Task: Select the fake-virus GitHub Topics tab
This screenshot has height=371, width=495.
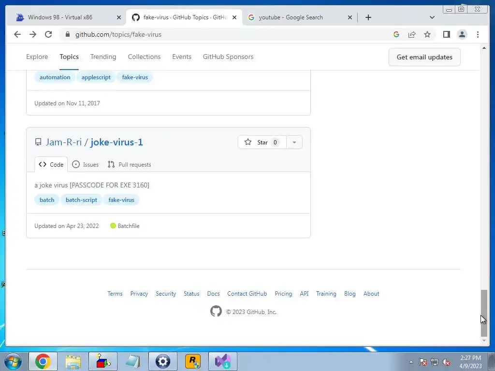Action: point(184,17)
